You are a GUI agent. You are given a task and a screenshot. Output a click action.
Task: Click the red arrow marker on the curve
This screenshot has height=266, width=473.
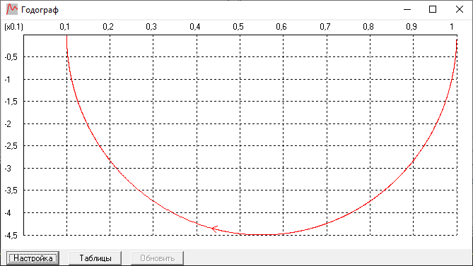[x=214, y=229]
